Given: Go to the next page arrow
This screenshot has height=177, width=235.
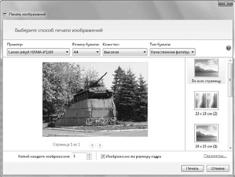Looking at the screenshot, I should 100,145.
